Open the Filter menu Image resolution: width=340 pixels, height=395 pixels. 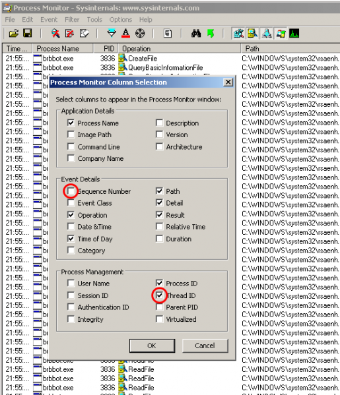[x=72, y=20]
